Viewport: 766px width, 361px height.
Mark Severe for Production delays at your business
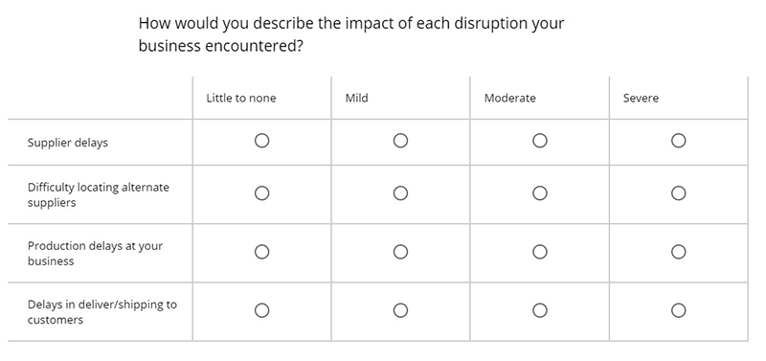pyautogui.click(x=679, y=252)
